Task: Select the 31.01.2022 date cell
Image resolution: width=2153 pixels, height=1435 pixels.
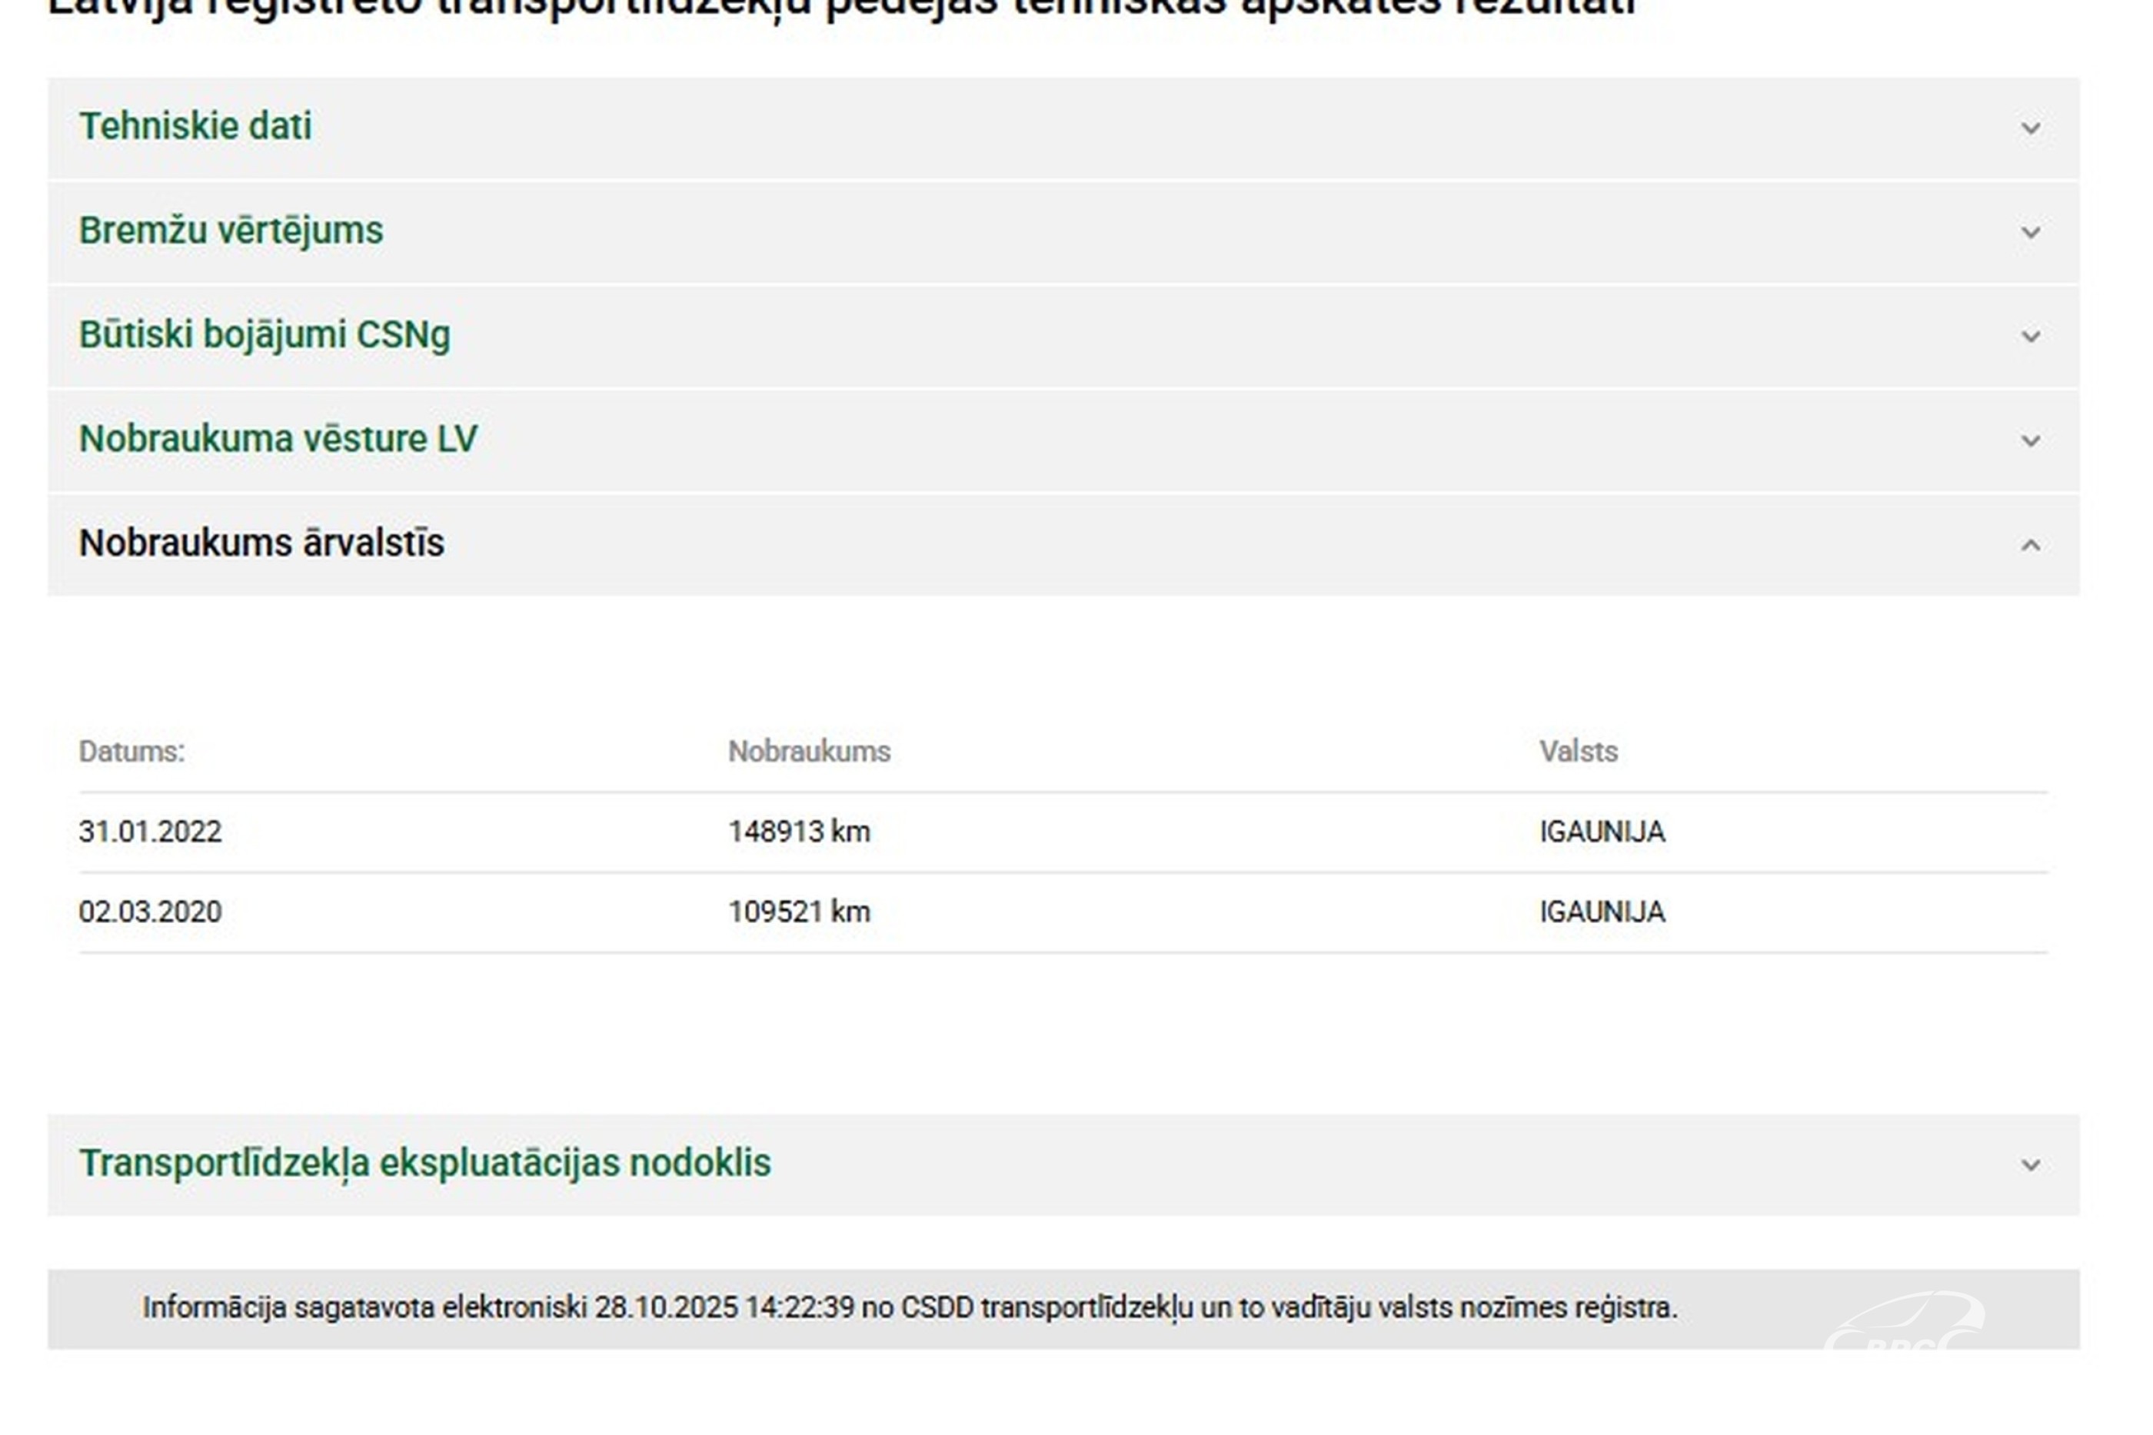Action: tap(150, 832)
